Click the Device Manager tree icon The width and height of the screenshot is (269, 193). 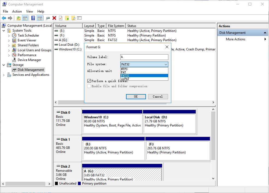[14, 60]
